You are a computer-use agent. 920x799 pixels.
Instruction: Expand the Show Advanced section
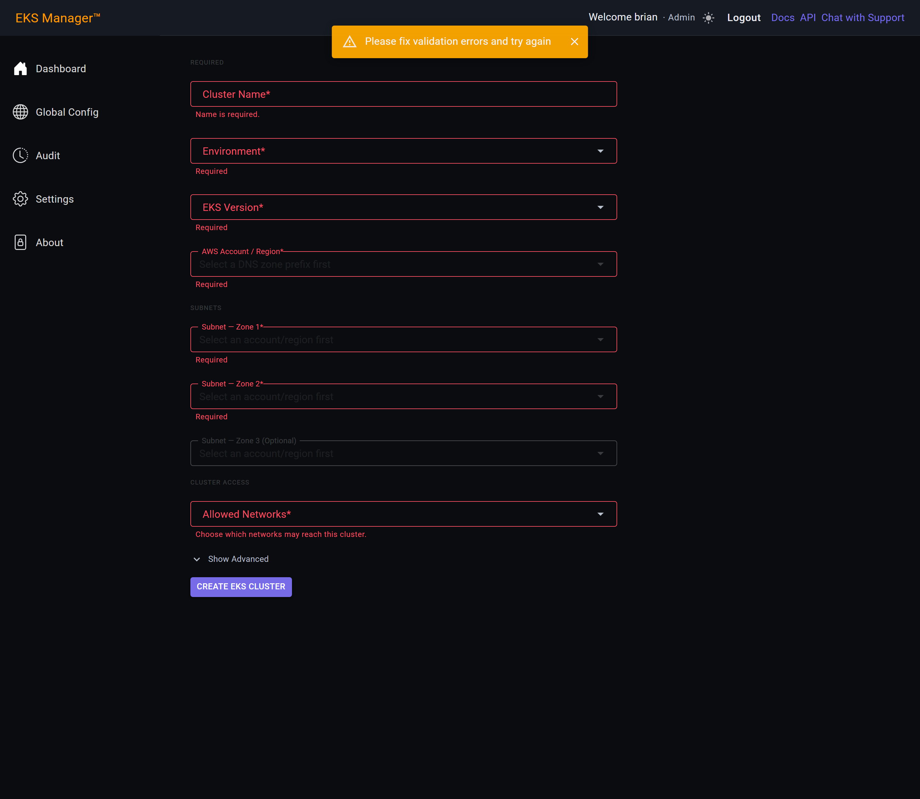[x=231, y=559]
